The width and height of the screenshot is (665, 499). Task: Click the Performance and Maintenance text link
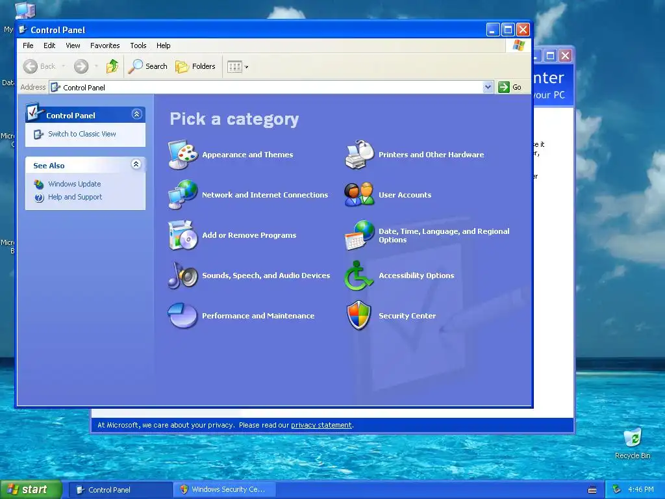coord(258,316)
